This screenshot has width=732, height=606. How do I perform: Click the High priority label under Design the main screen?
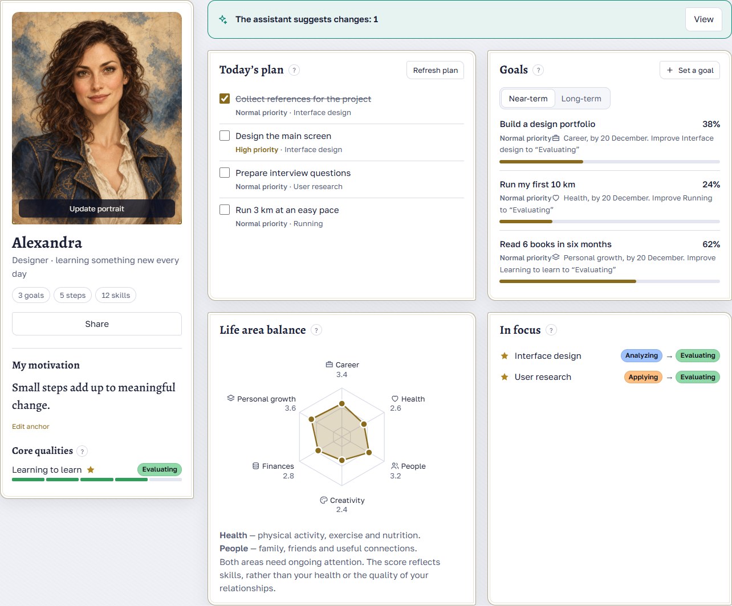(257, 150)
